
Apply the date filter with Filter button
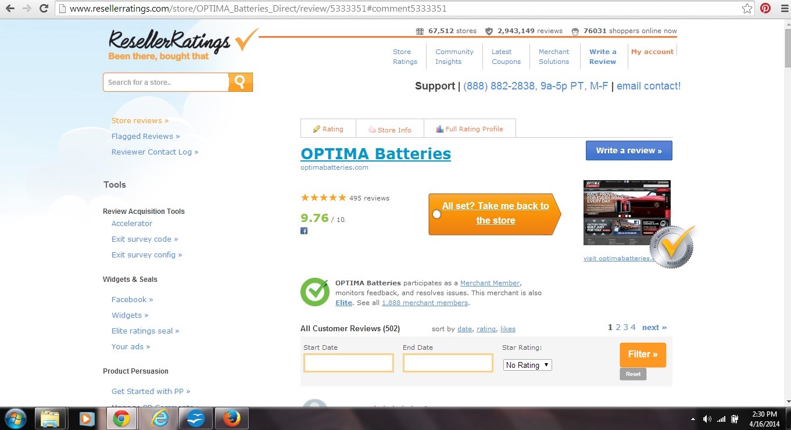pyautogui.click(x=643, y=354)
